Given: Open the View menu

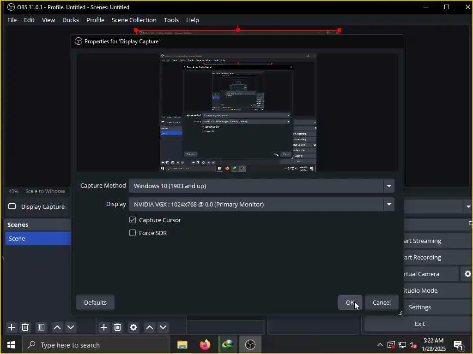Looking at the screenshot, I should tap(48, 20).
